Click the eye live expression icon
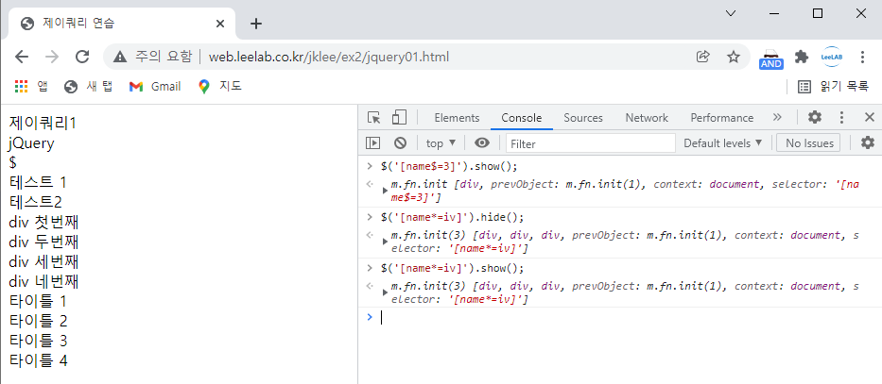This screenshot has width=882, height=384. [x=482, y=143]
